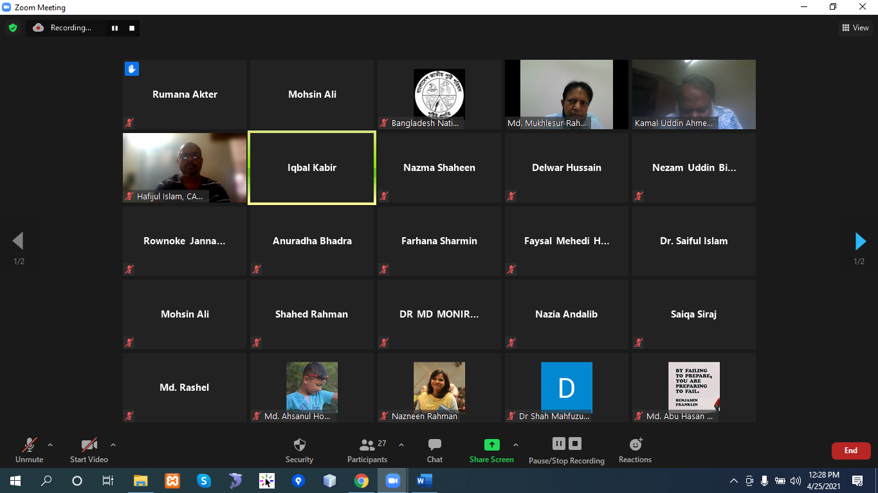Expand Share Screen options arrow
878x493 pixels.
tap(515, 445)
